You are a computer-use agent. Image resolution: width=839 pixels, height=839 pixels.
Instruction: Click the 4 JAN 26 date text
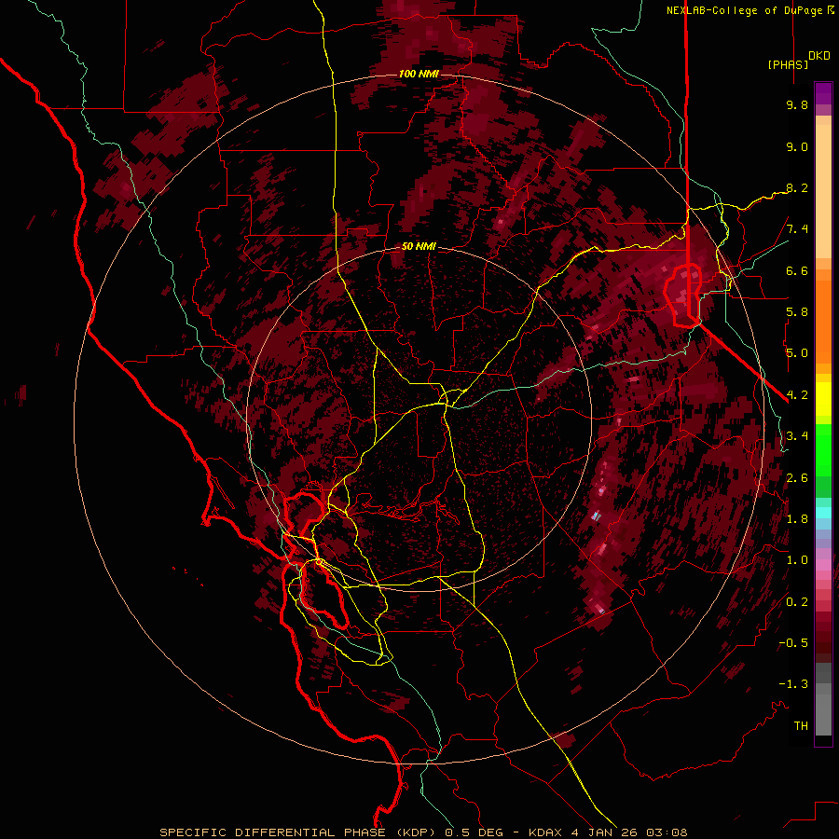point(605,832)
